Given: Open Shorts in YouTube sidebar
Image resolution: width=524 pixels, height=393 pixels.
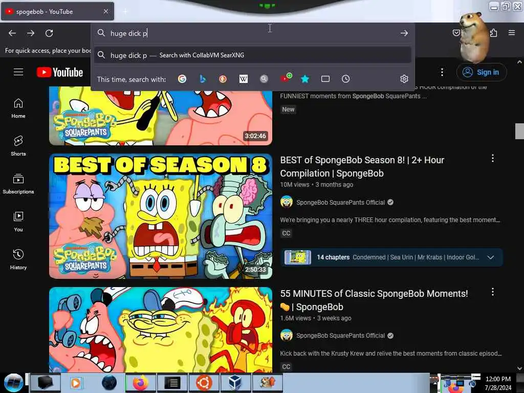Looking at the screenshot, I should pos(18,146).
